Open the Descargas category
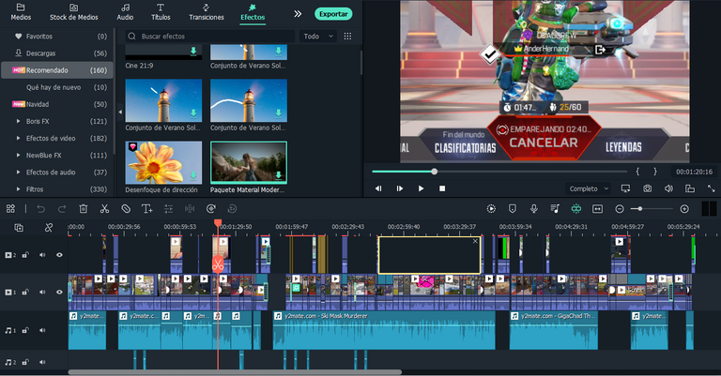Image resolution: width=721 pixels, height=376 pixels. point(57,53)
